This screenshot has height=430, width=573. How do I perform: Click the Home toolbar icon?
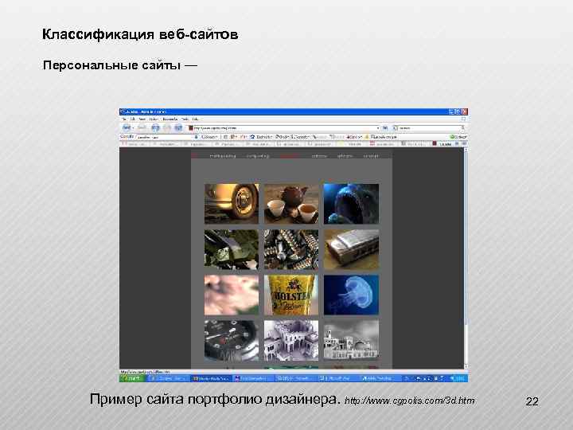(178, 127)
